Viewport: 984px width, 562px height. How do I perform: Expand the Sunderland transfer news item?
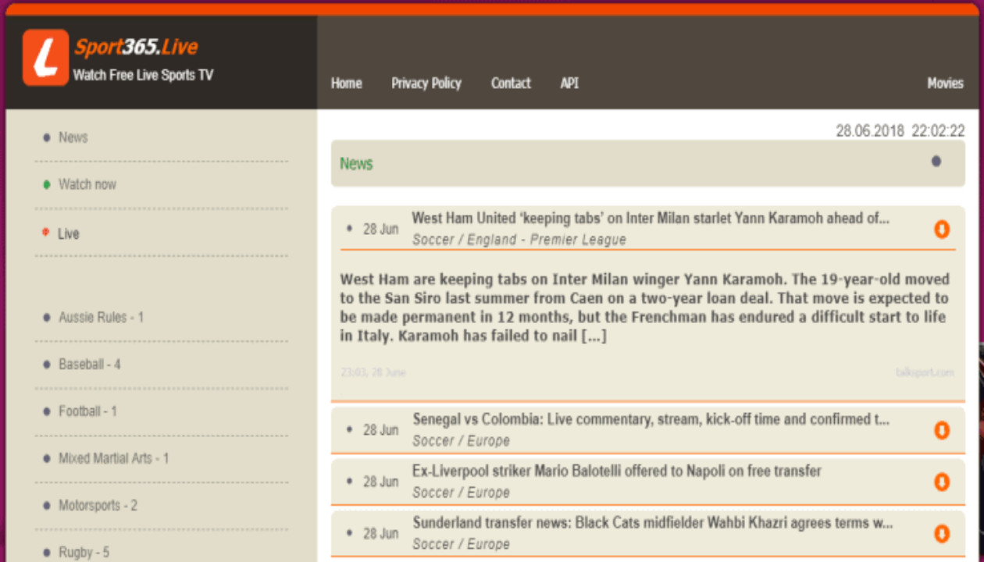click(942, 534)
